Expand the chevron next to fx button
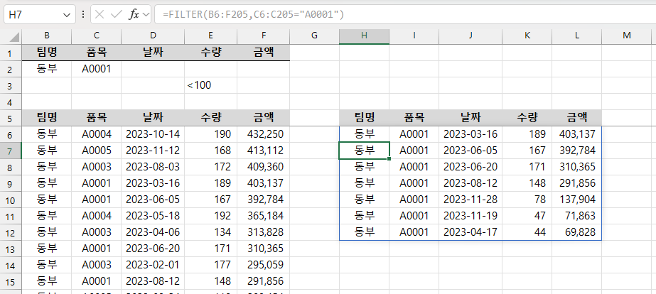The width and height of the screenshot is (656, 294). point(146,15)
